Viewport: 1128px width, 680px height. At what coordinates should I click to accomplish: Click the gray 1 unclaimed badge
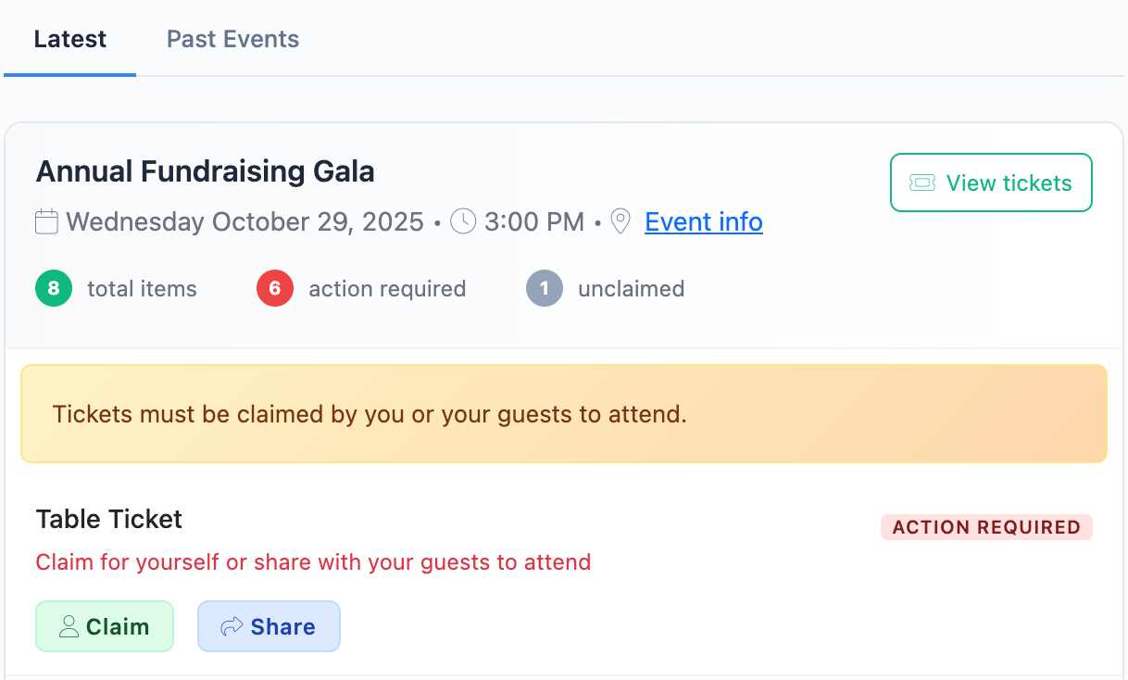(545, 289)
